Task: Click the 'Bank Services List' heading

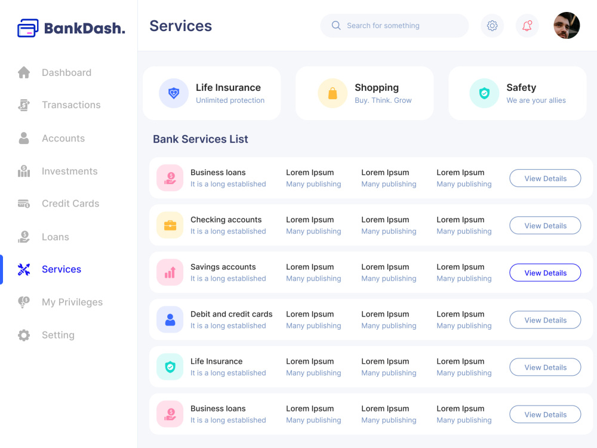Action: tap(200, 139)
